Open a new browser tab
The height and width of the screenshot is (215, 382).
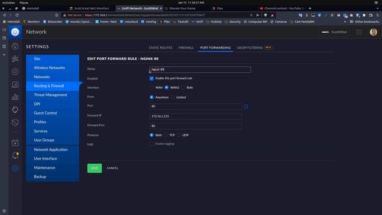click(310, 8)
